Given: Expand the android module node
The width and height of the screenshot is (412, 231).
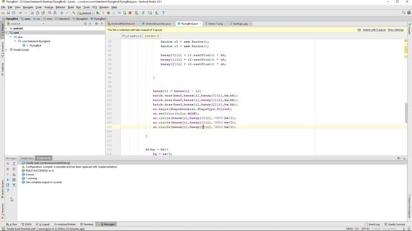Looking at the screenshot, I should (x=6, y=28).
